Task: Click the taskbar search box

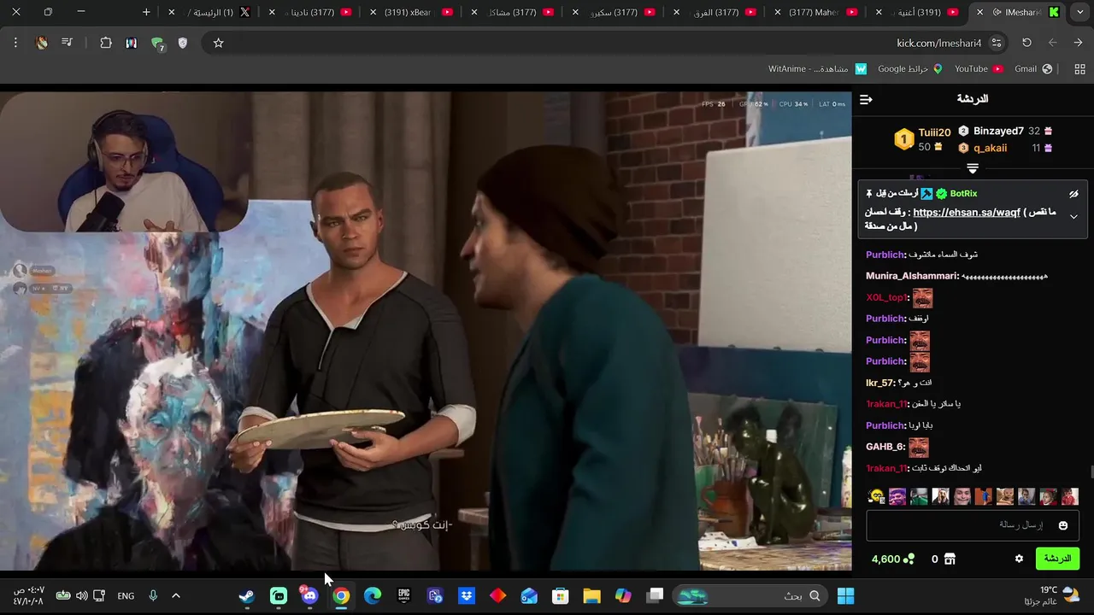Action: click(x=750, y=595)
